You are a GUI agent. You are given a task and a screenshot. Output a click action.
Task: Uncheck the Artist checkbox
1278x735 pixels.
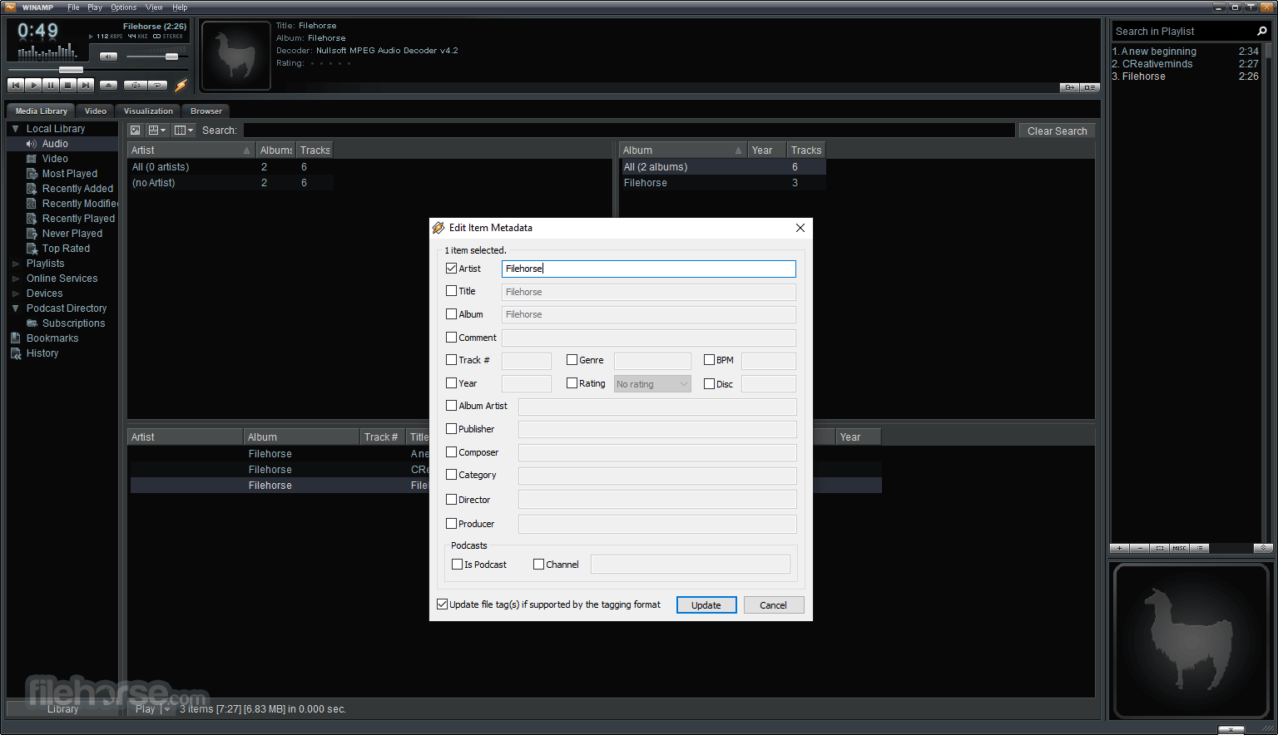tap(451, 269)
